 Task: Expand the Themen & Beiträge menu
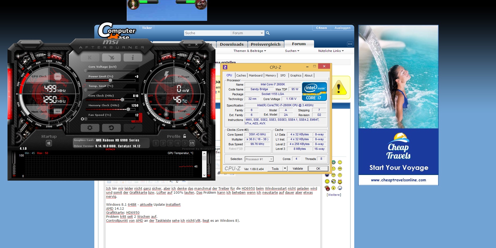250,51
